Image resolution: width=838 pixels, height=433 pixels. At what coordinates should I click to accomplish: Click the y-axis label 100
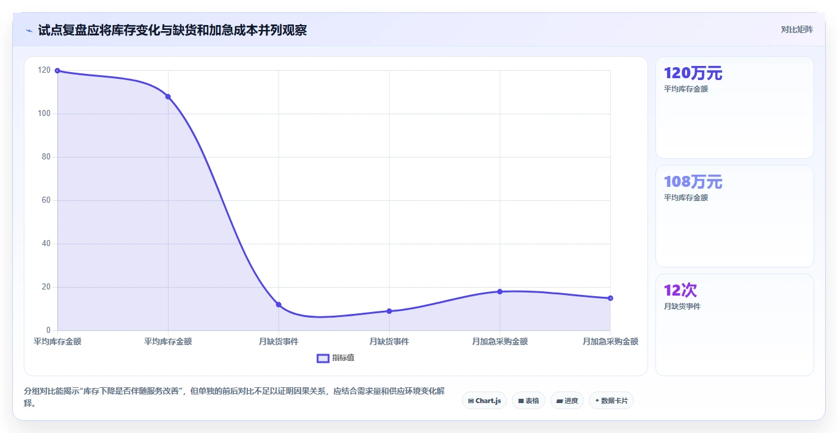click(44, 114)
